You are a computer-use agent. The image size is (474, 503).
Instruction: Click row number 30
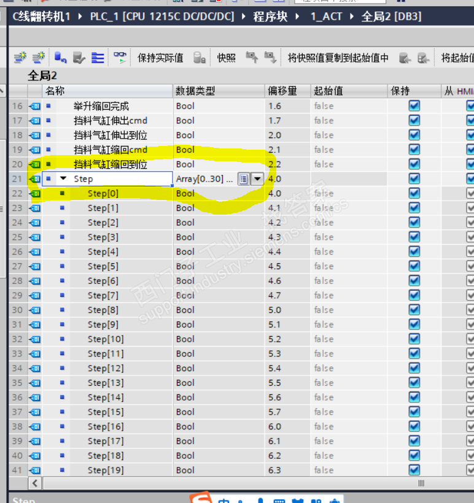click(17, 310)
